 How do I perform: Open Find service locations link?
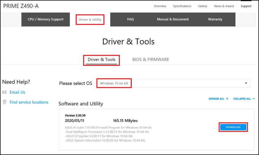[x=29, y=102]
